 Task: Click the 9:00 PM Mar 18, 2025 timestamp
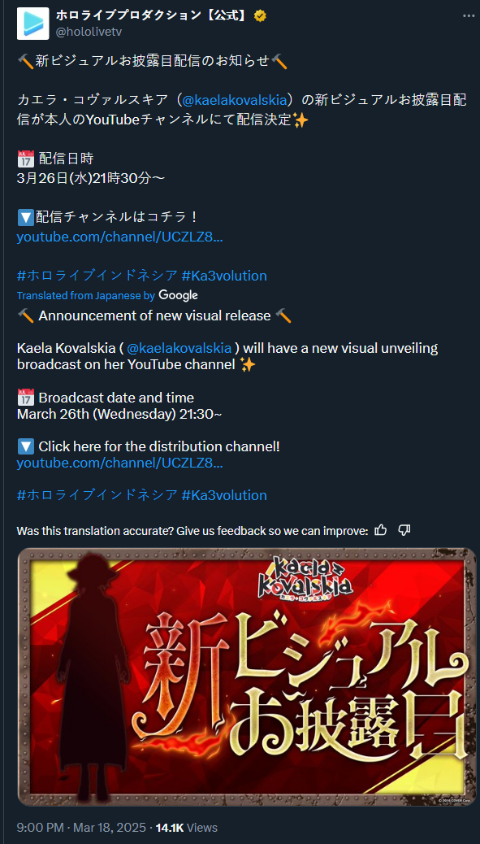(82, 827)
